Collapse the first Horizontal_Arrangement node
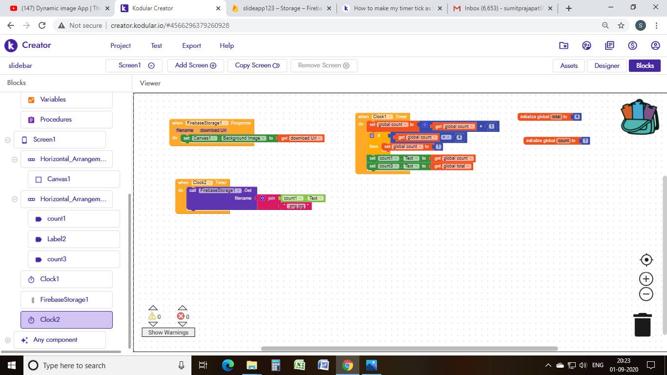The height and width of the screenshot is (375, 667). [15, 159]
